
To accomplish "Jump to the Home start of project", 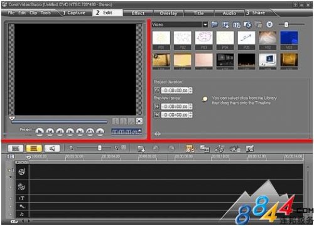I will click(x=50, y=132).
